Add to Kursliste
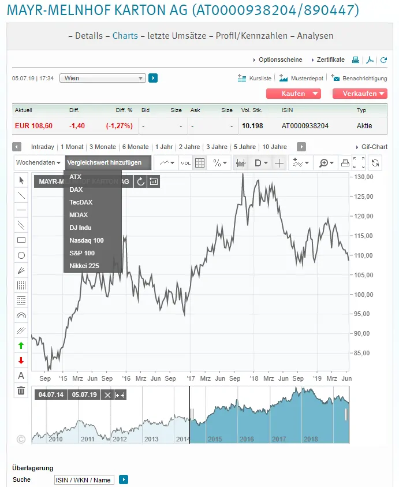This screenshot has width=399, height=487. click(x=255, y=78)
